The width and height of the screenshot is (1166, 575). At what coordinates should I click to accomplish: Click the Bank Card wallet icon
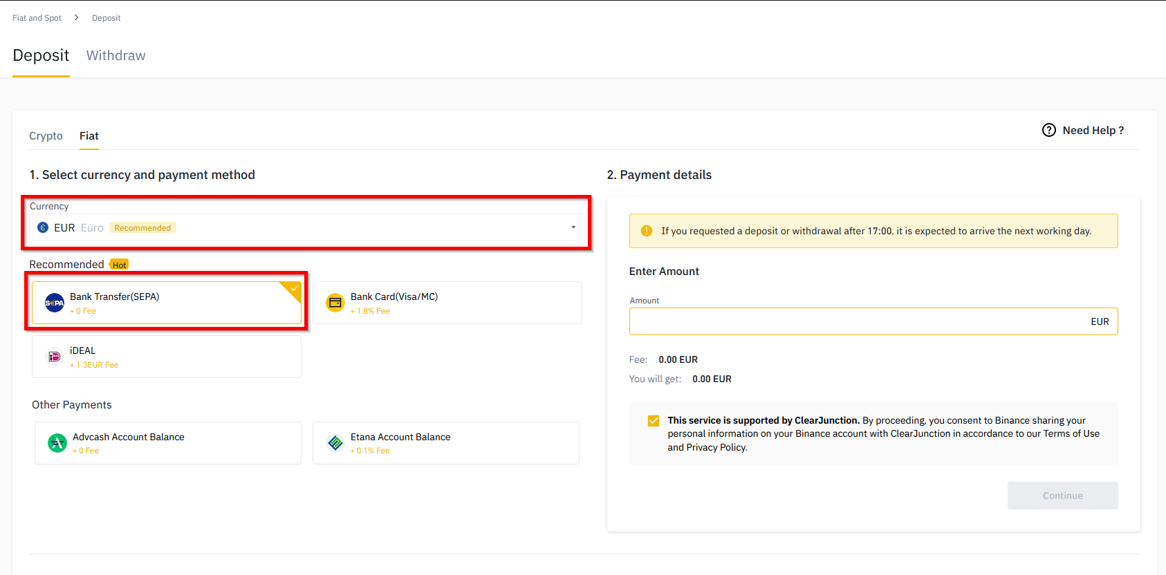click(x=335, y=303)
